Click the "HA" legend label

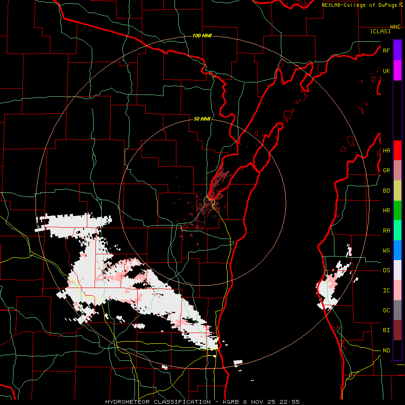point(386,150)
